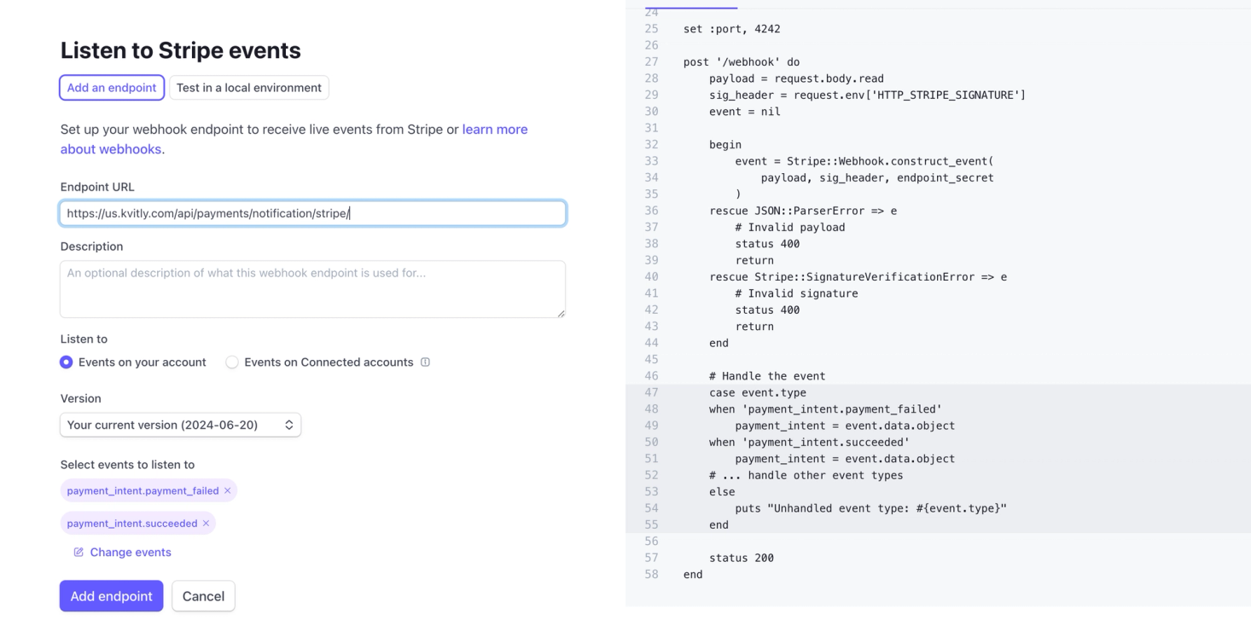This screenshot has height=643, width=1251.
Task: Click code line set :port, 4242
Action: 732,29
